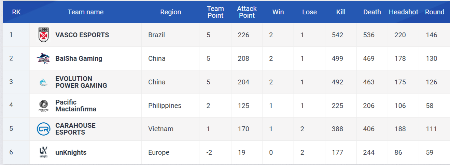This screenshot has width=450, height=165.
Task: Click the Evolution Power Gaming logo
Action: tap(43, 82)
